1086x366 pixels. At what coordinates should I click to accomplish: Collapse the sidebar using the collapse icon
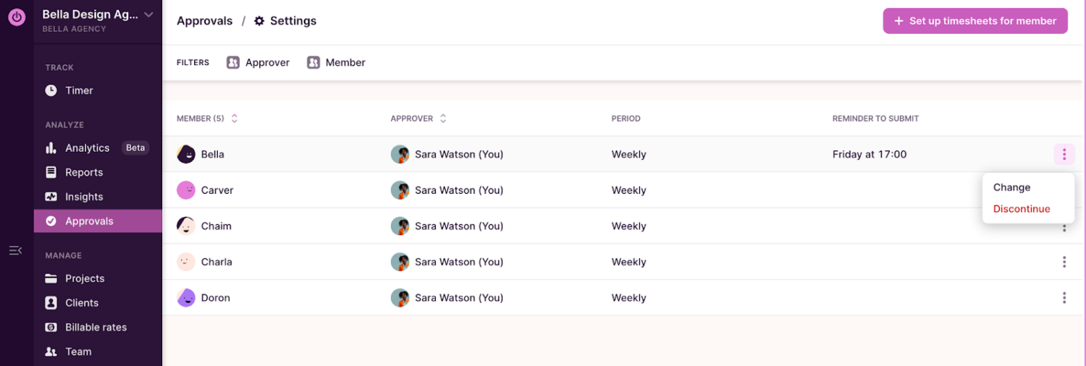pos(15,250)
